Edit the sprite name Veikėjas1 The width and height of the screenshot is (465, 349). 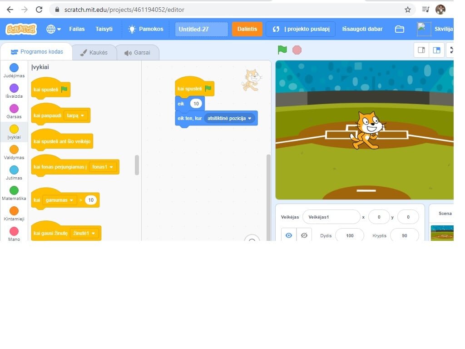(x=331, y=217)
